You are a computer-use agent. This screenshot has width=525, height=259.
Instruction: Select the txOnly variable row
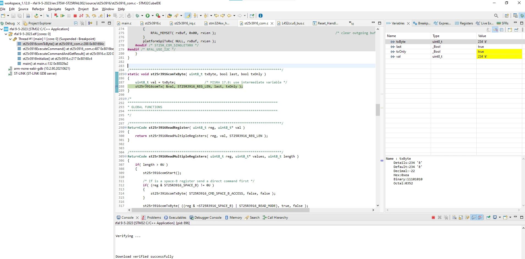(454, 52)
